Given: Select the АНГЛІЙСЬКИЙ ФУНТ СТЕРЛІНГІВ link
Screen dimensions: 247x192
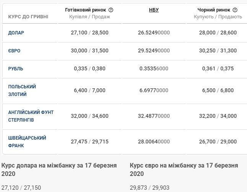Looking at the screenshot, I should point(31,116).
